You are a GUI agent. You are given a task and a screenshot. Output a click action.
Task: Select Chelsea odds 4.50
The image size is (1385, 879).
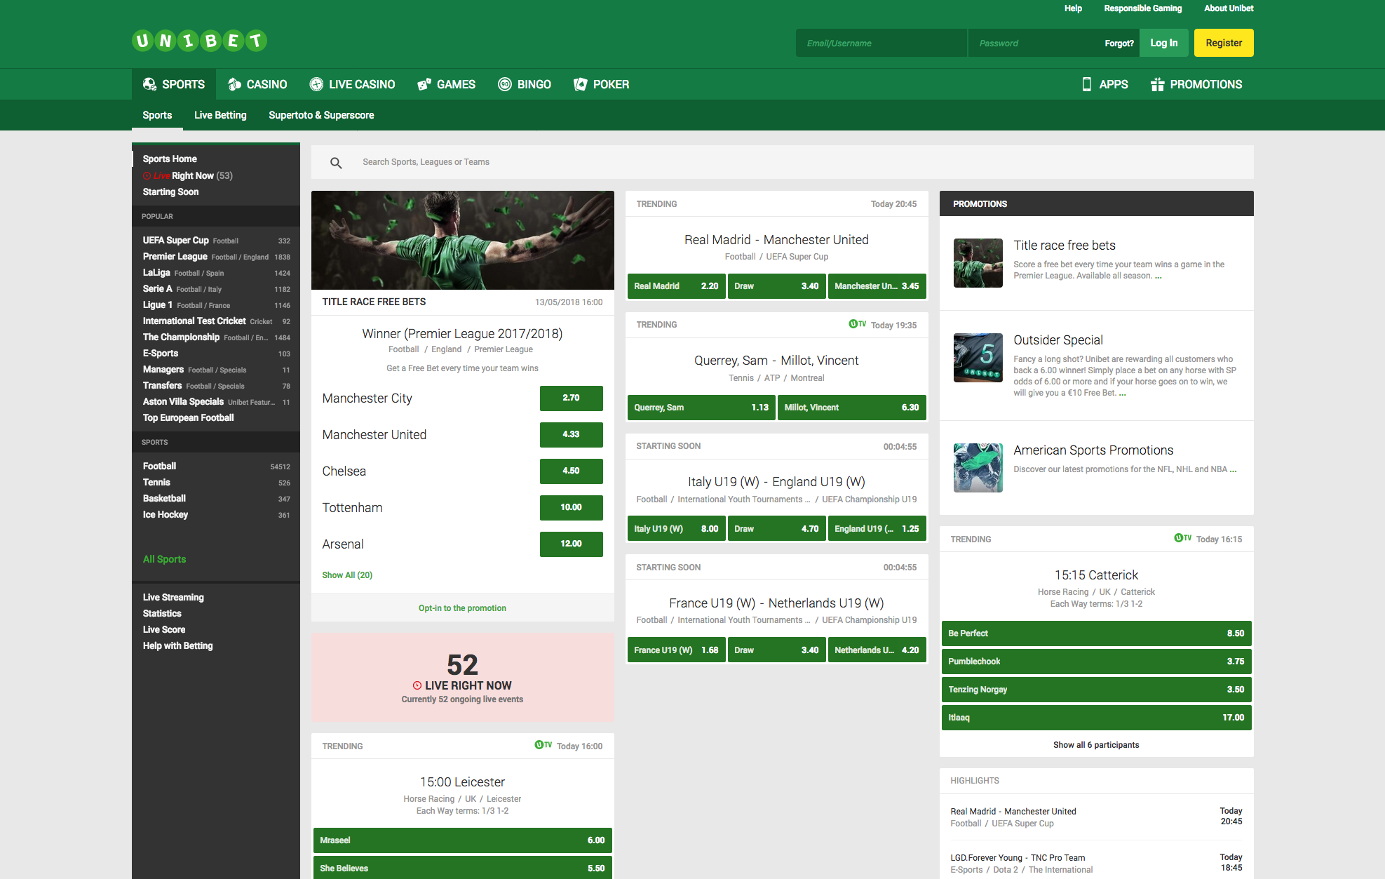point(572,471)
